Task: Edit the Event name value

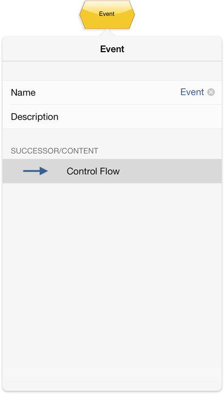Action: pos(192,92)
